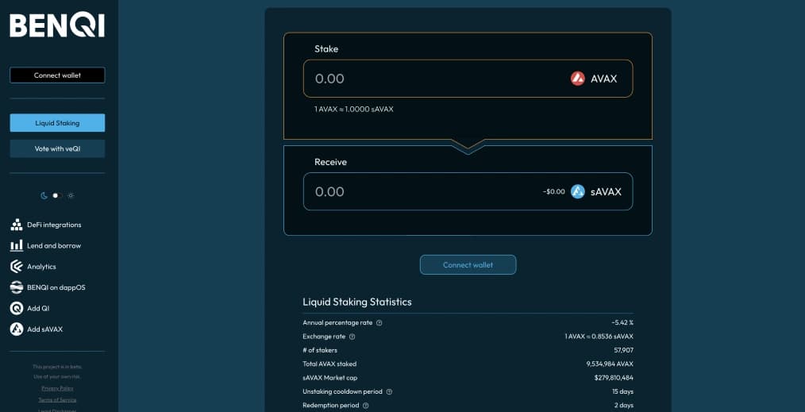Image resolution: width=805 pixels, height=412 pixels.
Task: Select the Liquid Staking menu item
Action: pos(57,123)
